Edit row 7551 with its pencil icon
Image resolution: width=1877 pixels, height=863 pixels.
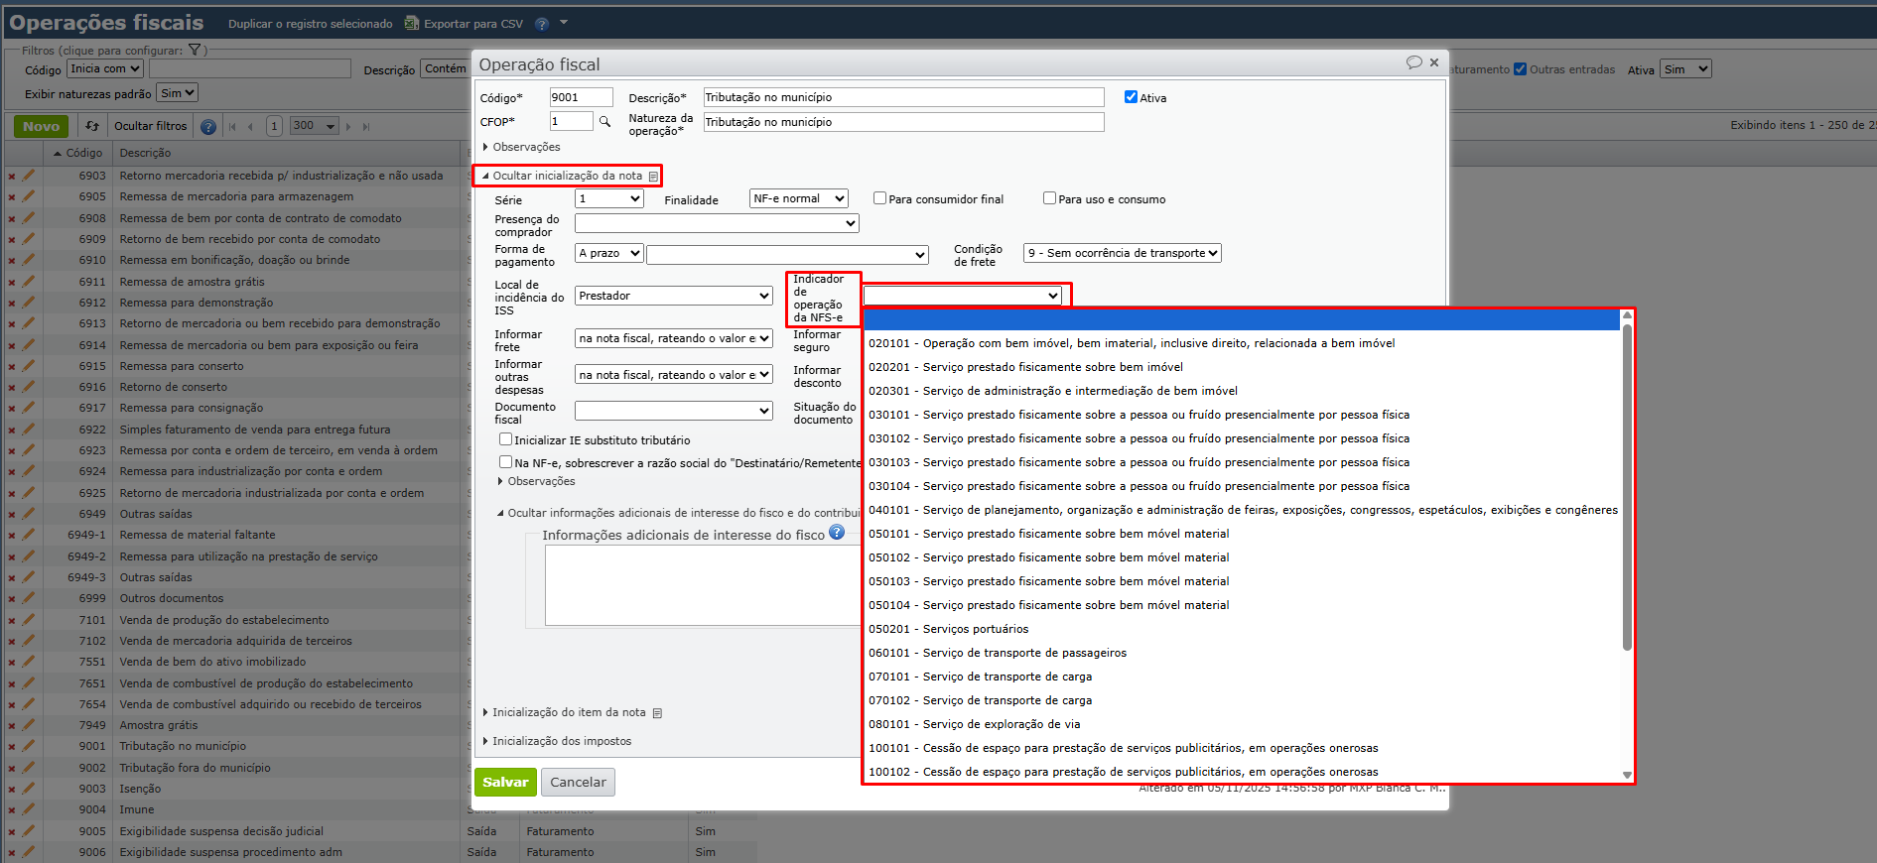pyautogui.click(x=29, y=662)
